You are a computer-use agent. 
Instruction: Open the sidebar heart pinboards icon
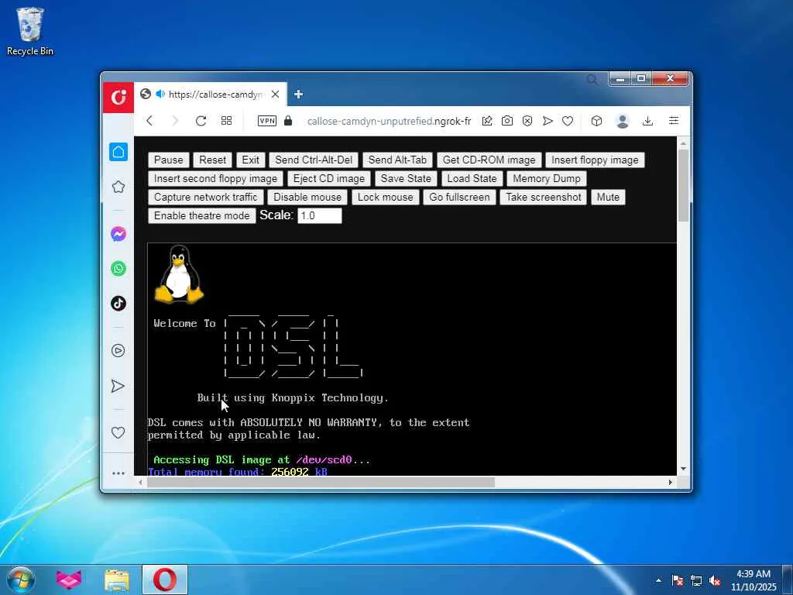(118, 432)
